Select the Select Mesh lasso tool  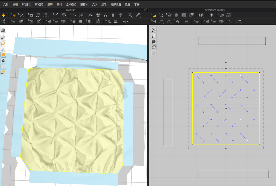(x=21, y=15)
